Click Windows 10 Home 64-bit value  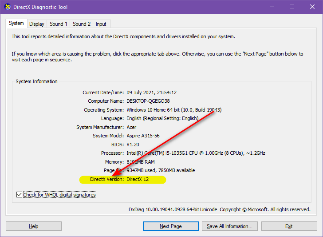tap(174, 110)
